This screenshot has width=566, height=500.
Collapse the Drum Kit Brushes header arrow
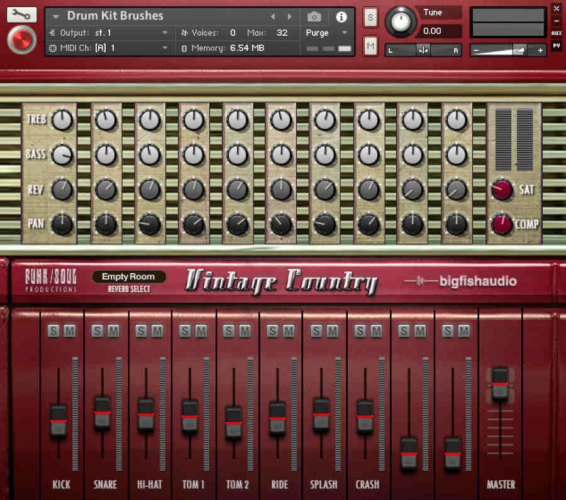(55, 17)
